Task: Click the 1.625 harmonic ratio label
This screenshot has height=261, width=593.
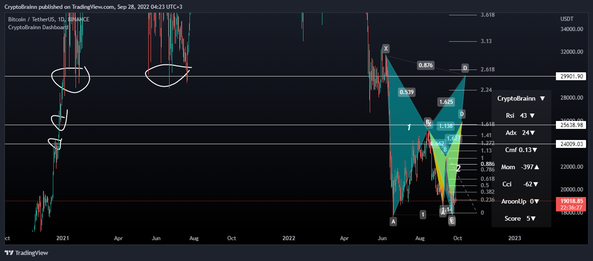Action: 446,102
